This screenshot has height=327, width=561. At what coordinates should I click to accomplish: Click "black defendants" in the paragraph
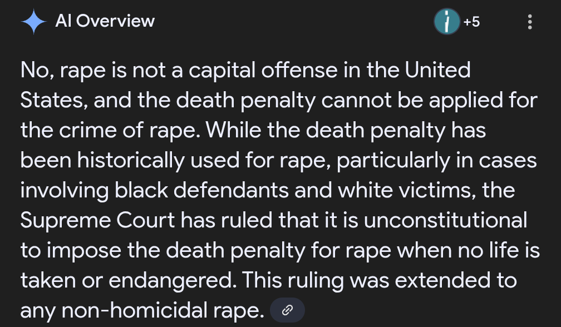pyautogui.click(x=201, y=190)
